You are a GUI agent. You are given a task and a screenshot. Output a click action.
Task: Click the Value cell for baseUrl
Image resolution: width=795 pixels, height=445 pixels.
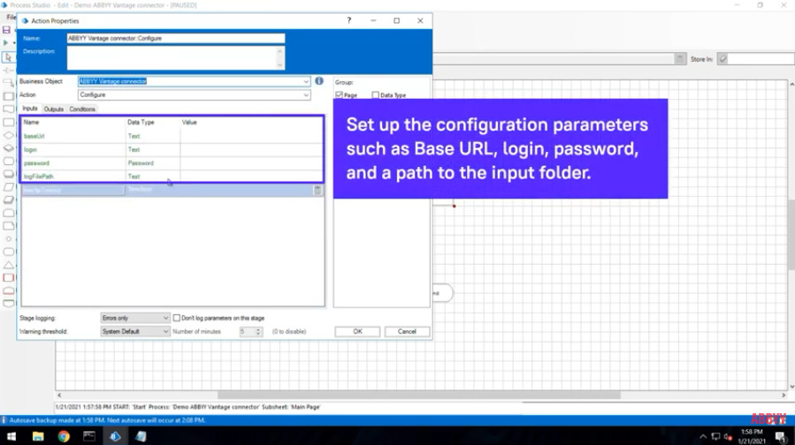pos(252,136)
